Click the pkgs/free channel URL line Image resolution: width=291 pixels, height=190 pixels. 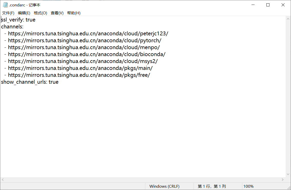(77, 75)
